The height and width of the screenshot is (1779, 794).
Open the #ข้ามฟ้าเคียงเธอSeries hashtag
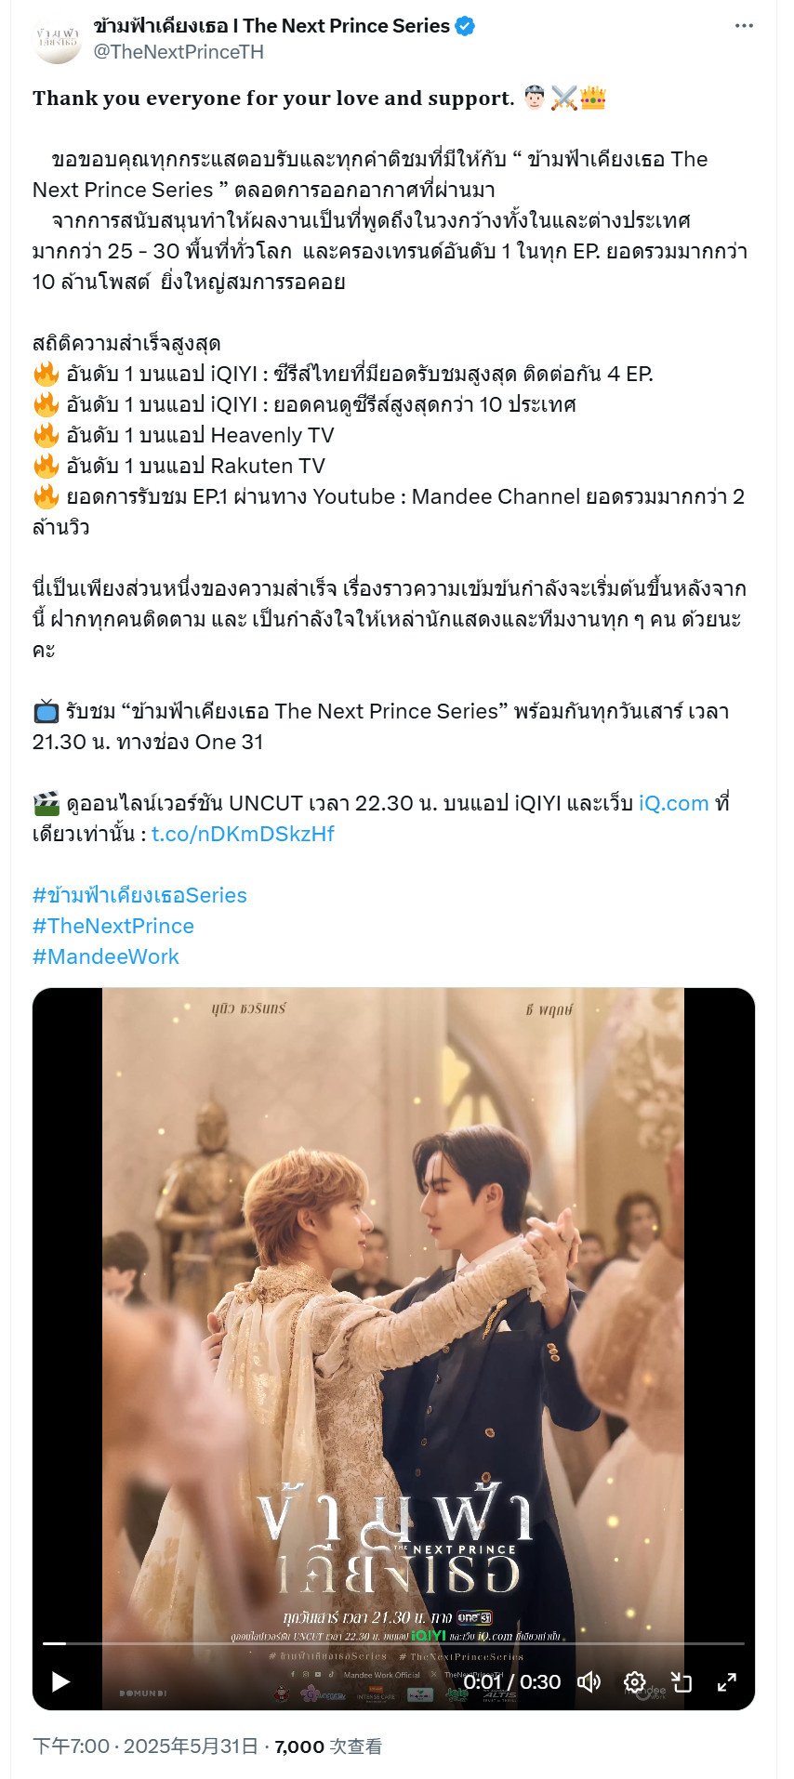pyautogui.click(x=139, y=895)
